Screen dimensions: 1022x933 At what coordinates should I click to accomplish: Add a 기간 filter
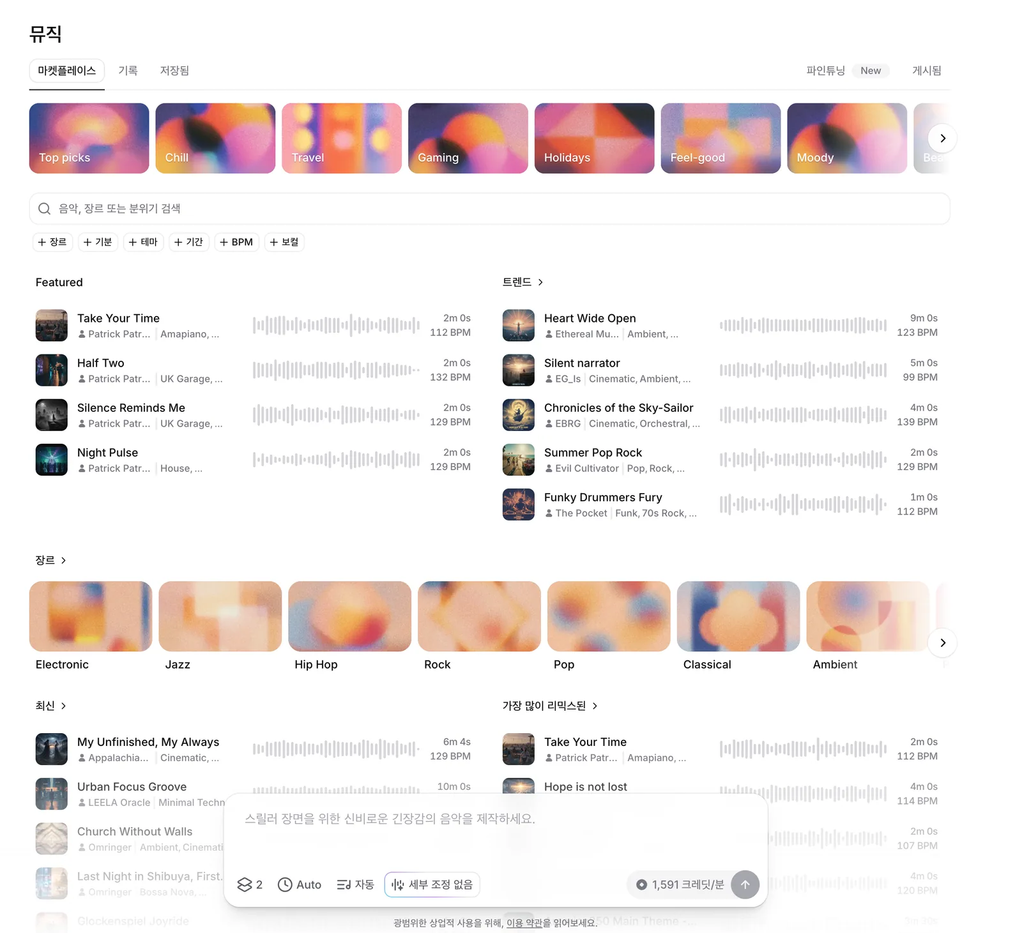coord(189,242)
